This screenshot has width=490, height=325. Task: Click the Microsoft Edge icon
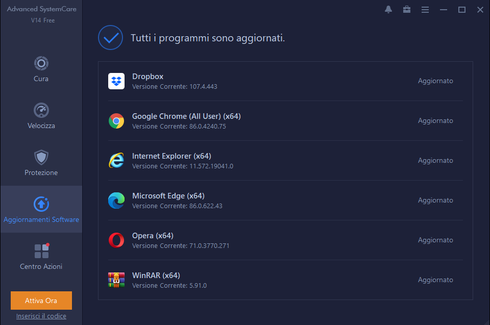116,201
